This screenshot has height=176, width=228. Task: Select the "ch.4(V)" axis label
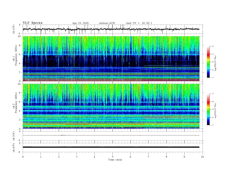(14, 148)
